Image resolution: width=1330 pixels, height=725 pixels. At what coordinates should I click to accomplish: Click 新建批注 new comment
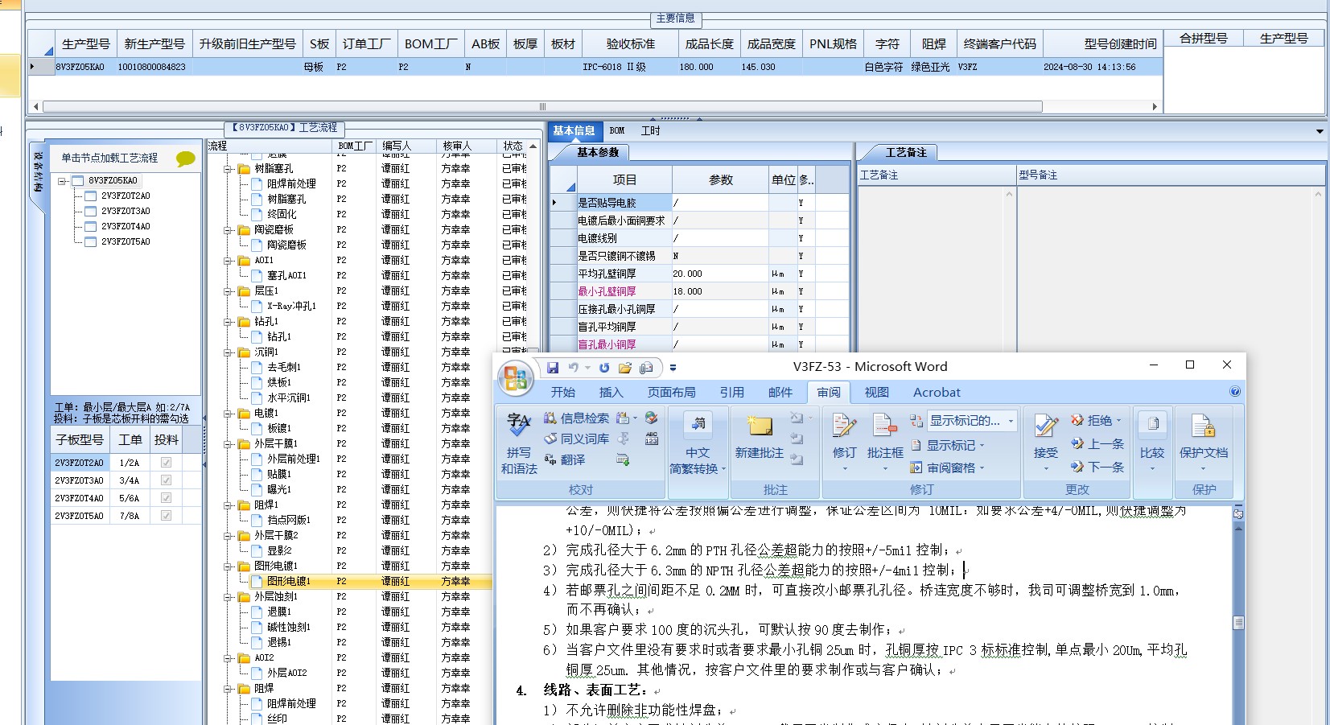[759, 439]
